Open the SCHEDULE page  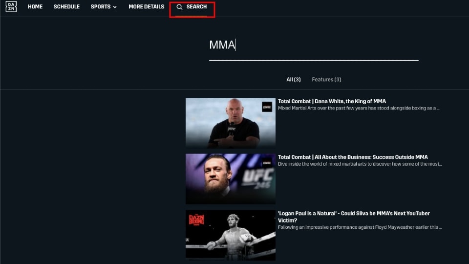[66, 6]
